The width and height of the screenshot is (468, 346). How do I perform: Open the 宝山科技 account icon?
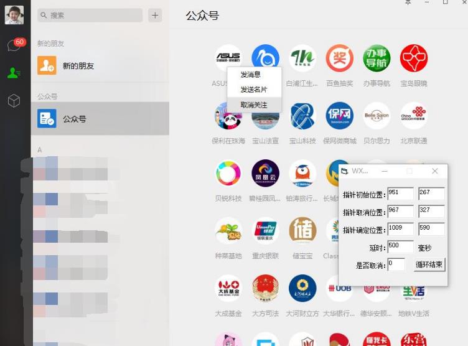(x=302, y=116)
